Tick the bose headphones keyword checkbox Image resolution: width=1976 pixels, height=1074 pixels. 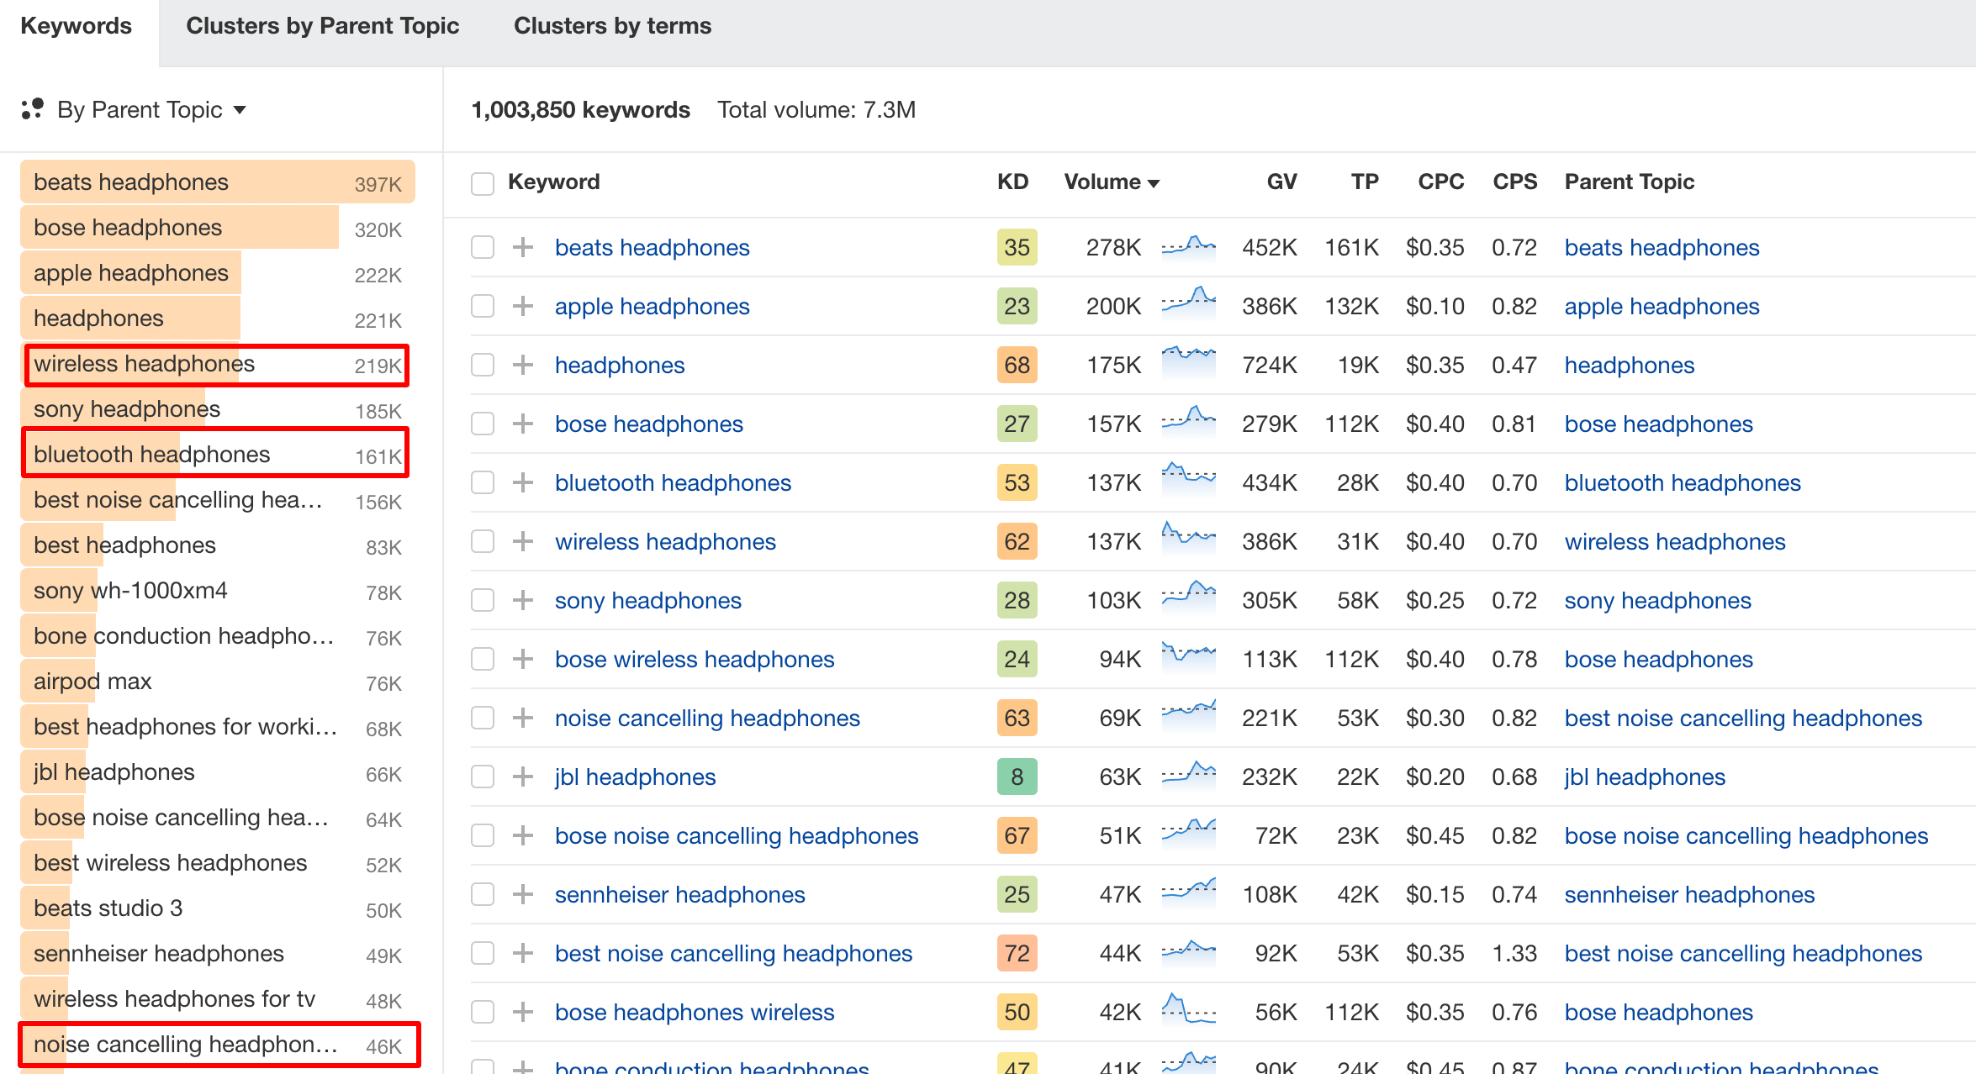tap(483, 424)
